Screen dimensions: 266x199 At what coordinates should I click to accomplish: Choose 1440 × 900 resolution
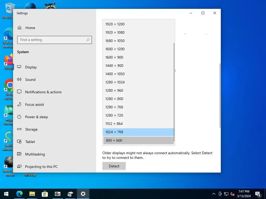coord(138,66)
